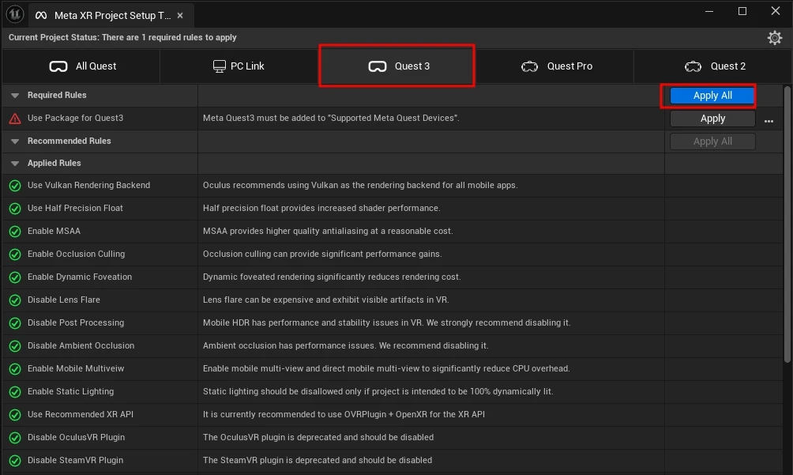Image resolution: width=793 pixels, height=475 pixels.
Task: Click the green check for Use Vulkan Rendering Backend
Action: (15, 186)
